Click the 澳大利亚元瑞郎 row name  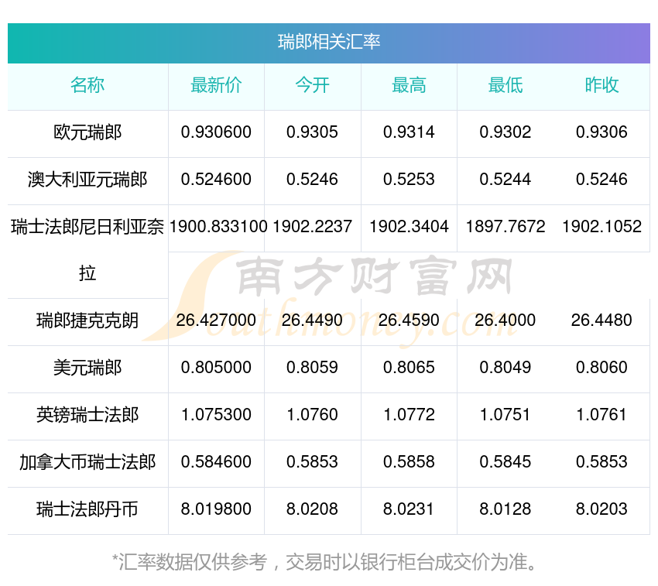click(x=87, y=180)
